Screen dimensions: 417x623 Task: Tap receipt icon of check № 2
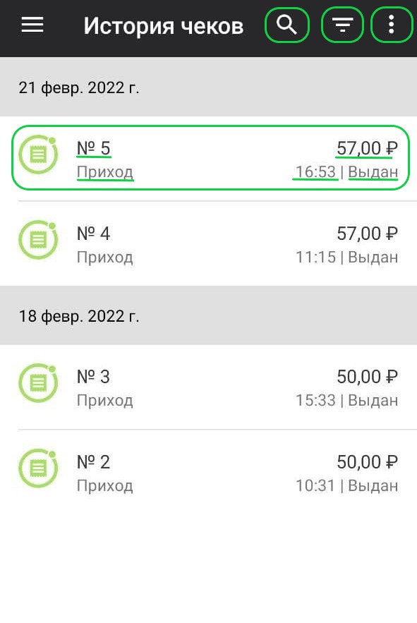(x=38, y=468)
